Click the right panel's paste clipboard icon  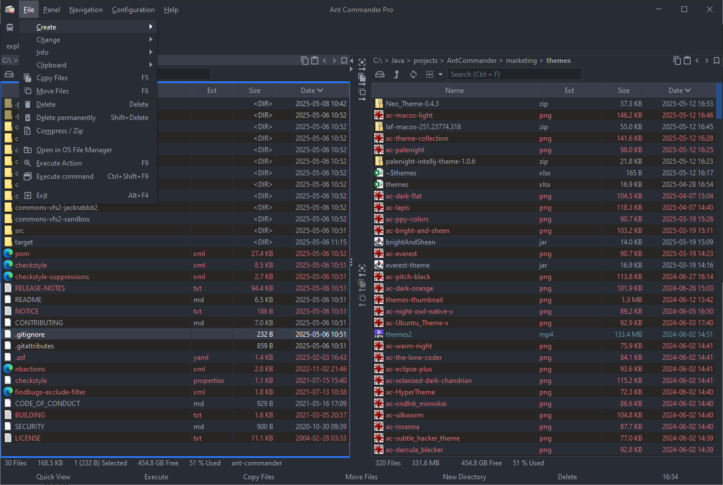pyautogui.click(x=686, y=60)
